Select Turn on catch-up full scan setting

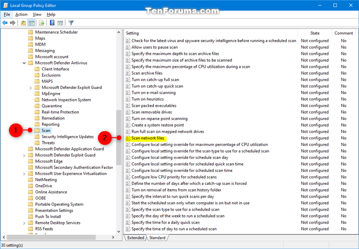155,79
